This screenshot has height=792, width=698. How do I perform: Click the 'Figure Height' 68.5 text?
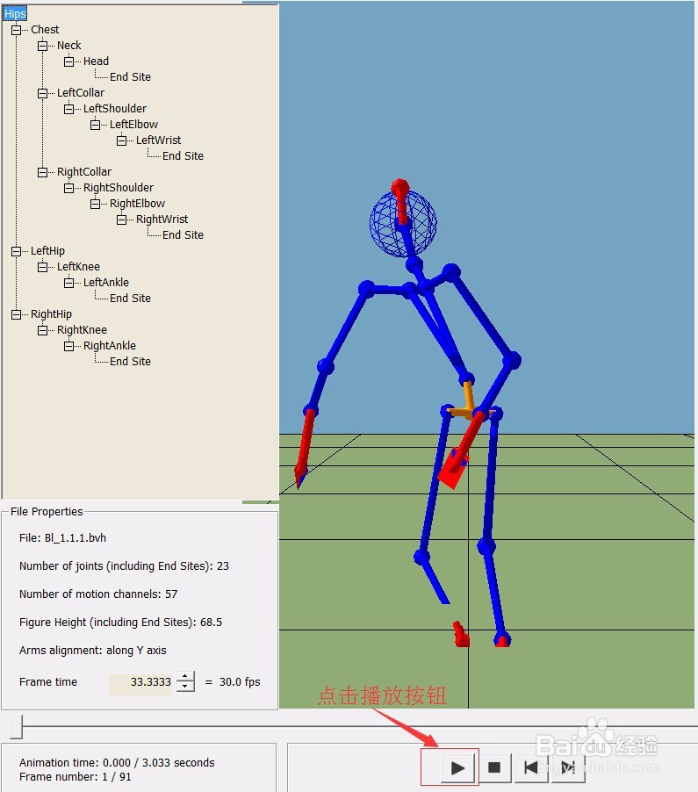[120, 623]
